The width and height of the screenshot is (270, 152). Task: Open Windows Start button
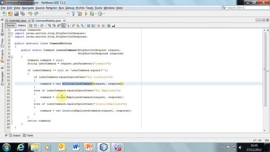click(x=7, y=147)
